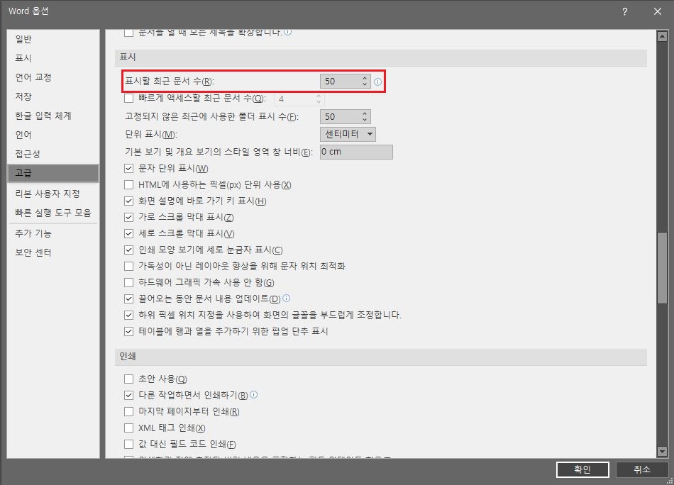Enable 초안 사용 checkbox
Viewport: 674px width, 485px height.
click(128, 379)
